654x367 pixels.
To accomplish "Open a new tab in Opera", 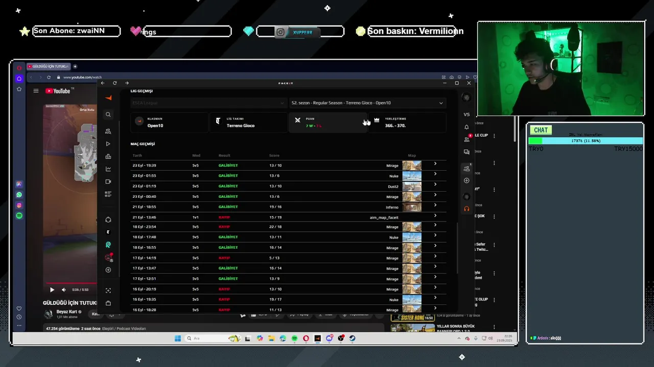I will coord(75,66).
